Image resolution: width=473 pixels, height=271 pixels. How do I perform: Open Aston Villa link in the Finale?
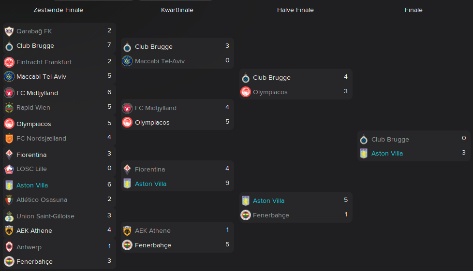point(387,154)
